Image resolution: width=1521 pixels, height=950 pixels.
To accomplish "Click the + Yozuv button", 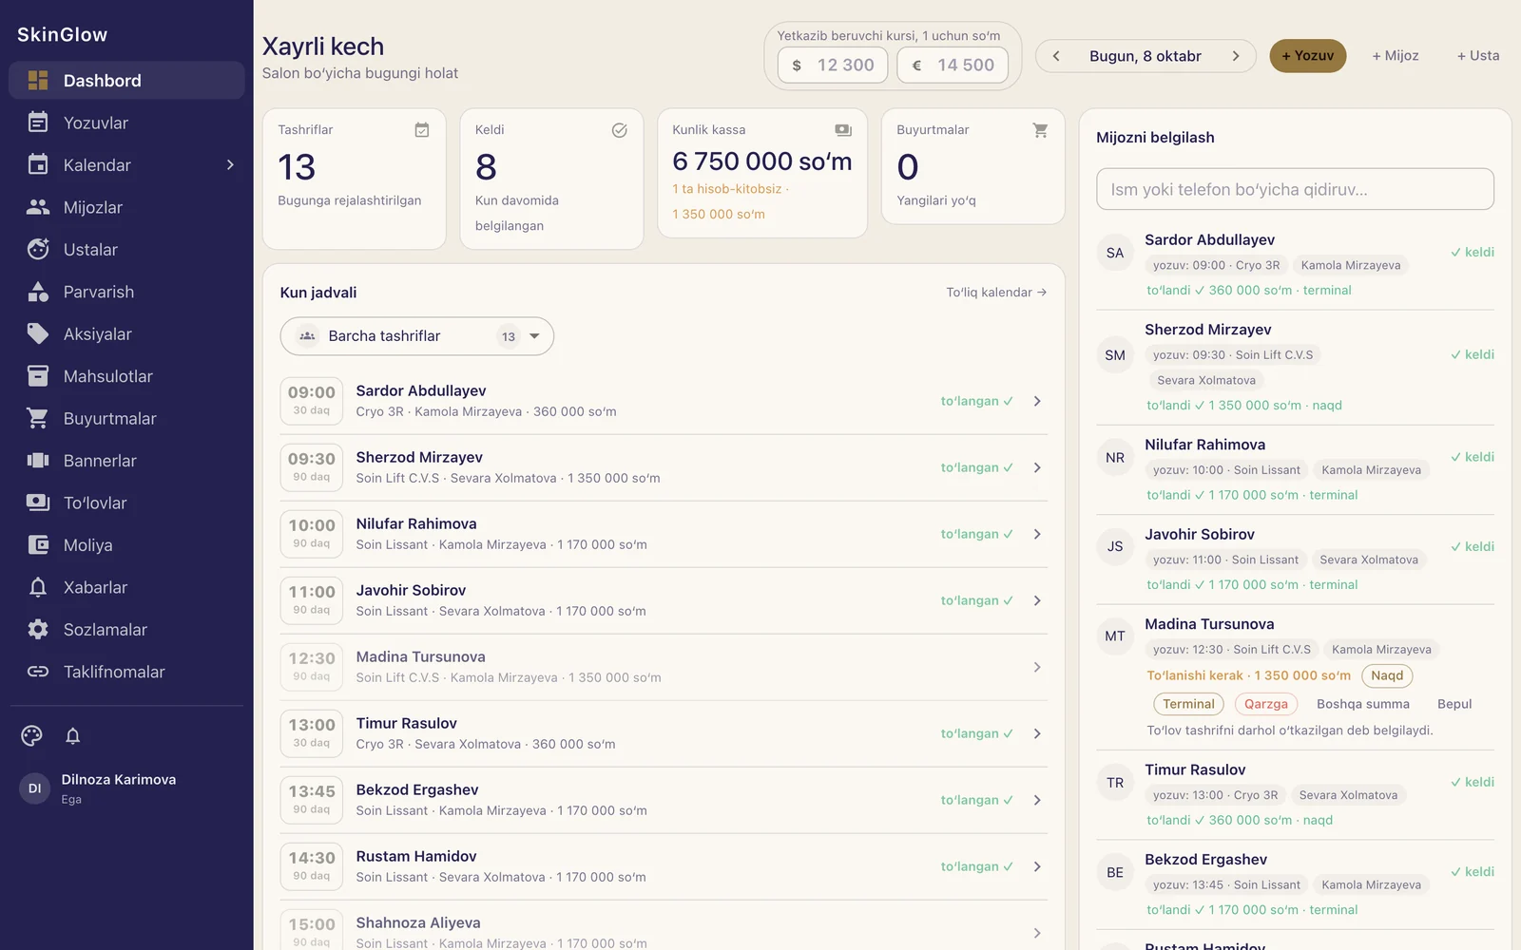I will pyautogui.click(x=1307, y=56).
